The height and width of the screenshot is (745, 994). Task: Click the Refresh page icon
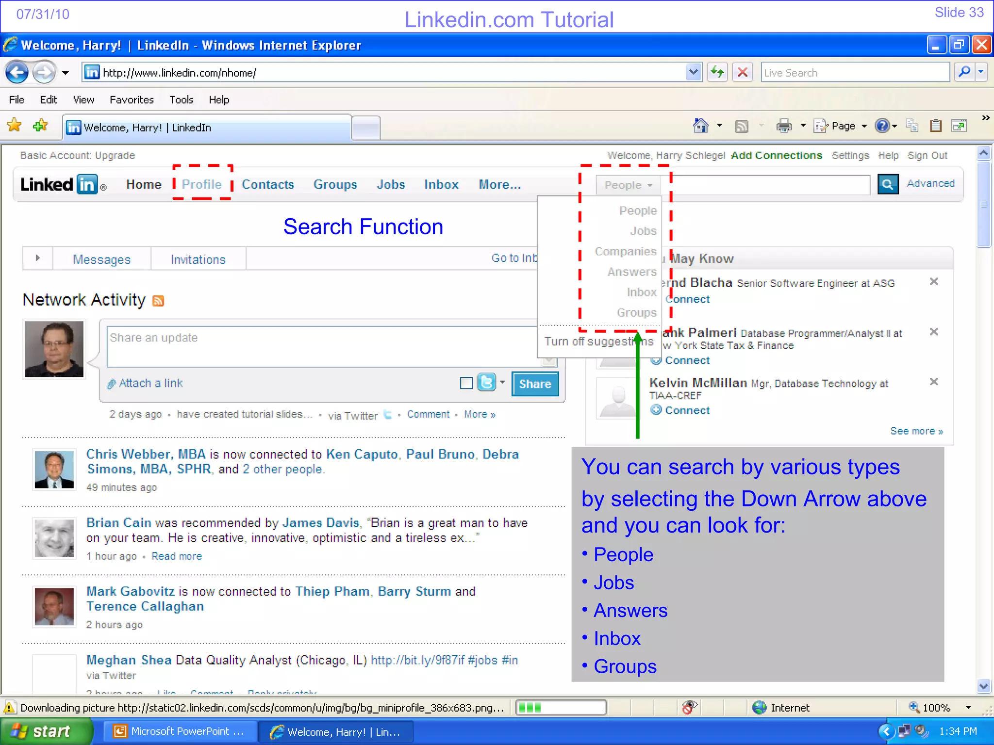[717, 73]
